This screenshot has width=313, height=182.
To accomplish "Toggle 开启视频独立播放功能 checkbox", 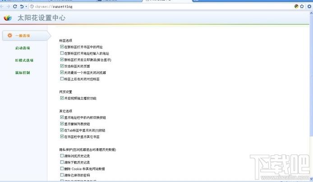I will click(62, 98).
